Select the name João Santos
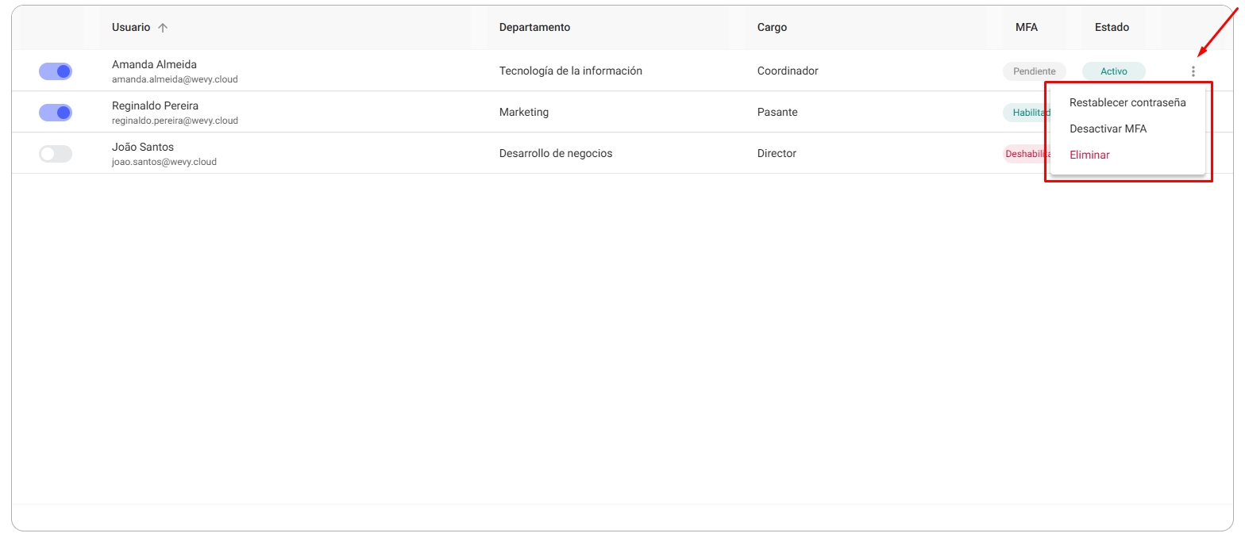Screen dimensions: 1245x537 [143, 147]
